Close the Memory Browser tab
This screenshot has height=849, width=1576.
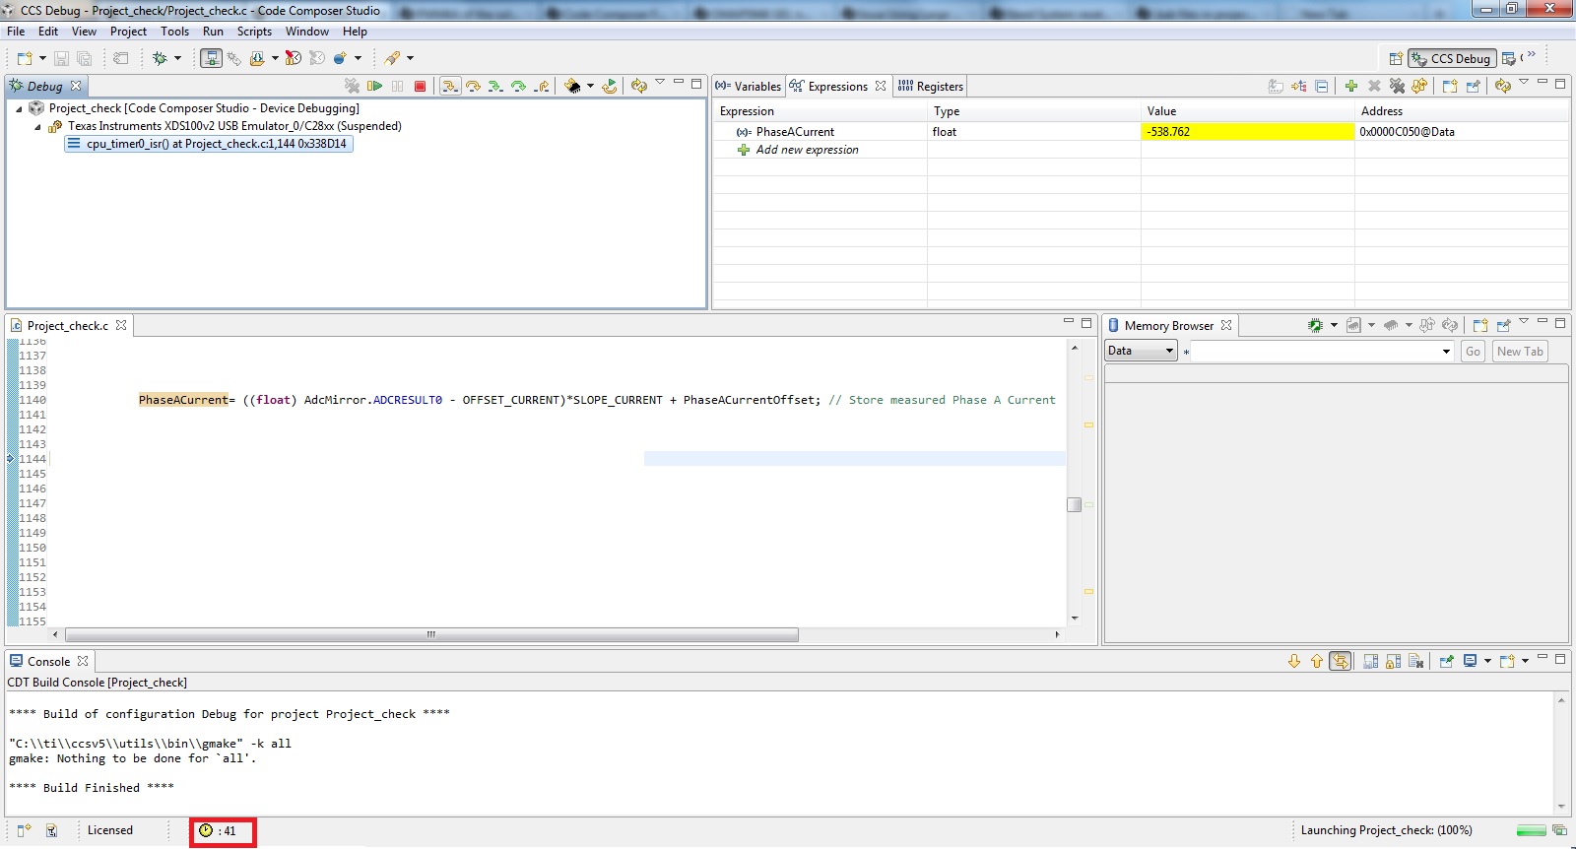(x=1226, y=325)
